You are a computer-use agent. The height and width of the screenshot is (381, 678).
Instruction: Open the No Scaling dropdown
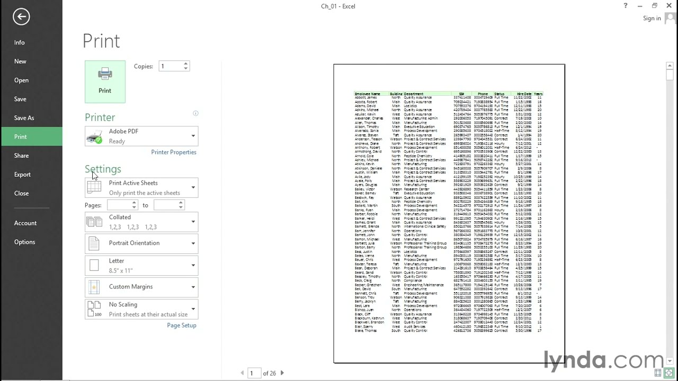tap(141, 309)
